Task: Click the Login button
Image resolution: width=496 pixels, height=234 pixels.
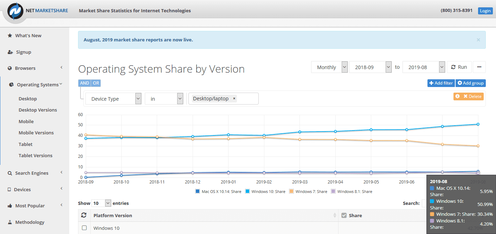Action: [x=485, y=11]
